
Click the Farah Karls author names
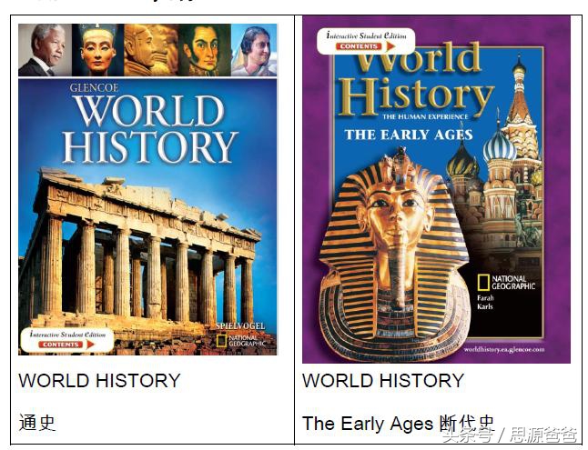click(485, 302)
